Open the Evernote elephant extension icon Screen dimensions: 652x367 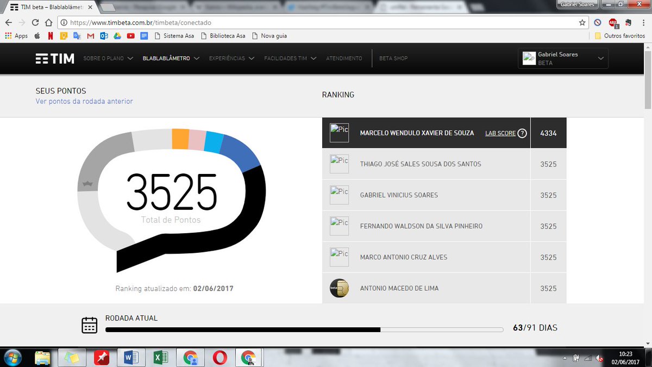pos(628,23)
